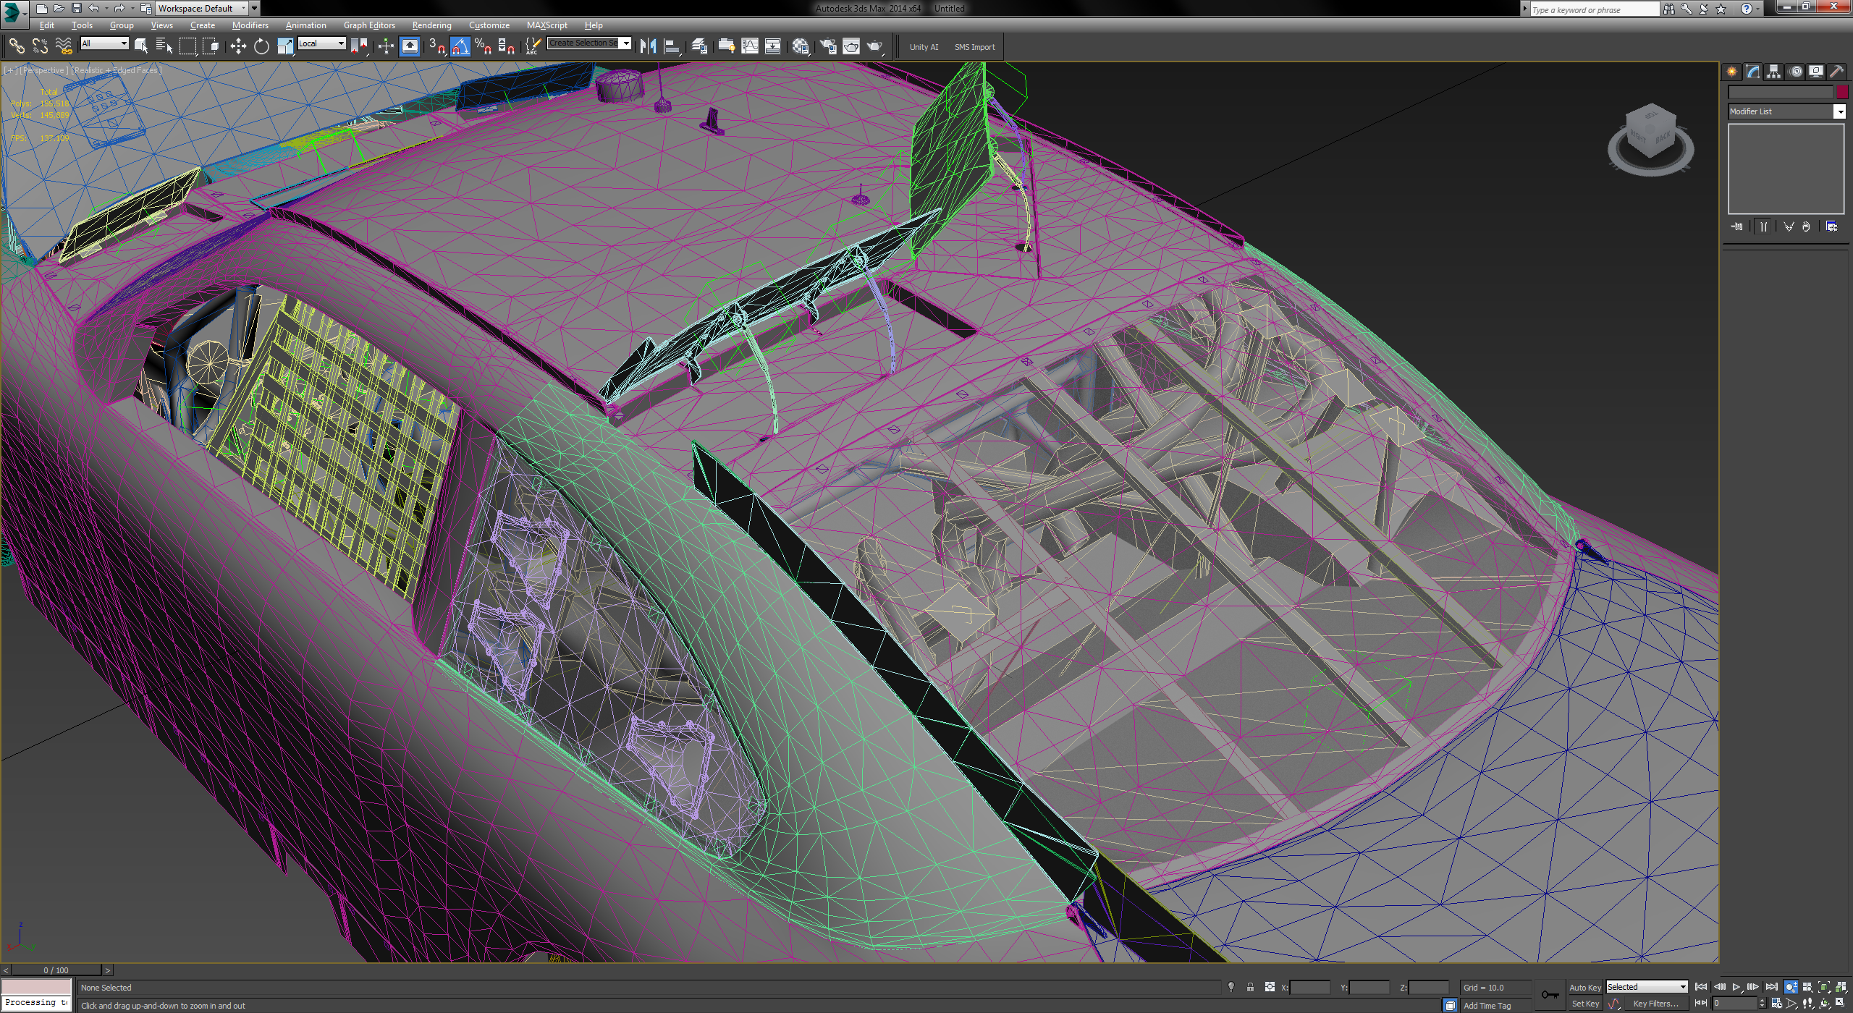Image resolution: width=1853 pixels, height=1013 pixels.
Task: Click the Set Key button
Action: click(1586, 1004)
